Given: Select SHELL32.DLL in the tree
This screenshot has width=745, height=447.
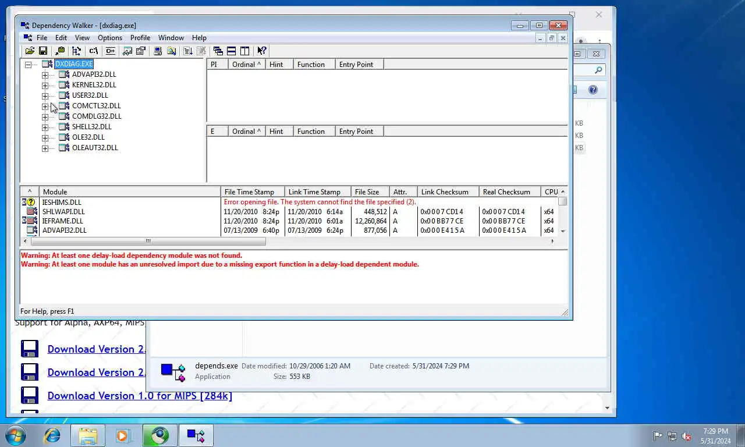Looking at the screenshot, I should click(91, 127).
